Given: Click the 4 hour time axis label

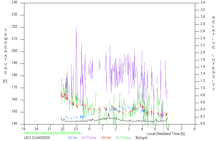Looking at the screenshot, I should (x=142, y=129).
